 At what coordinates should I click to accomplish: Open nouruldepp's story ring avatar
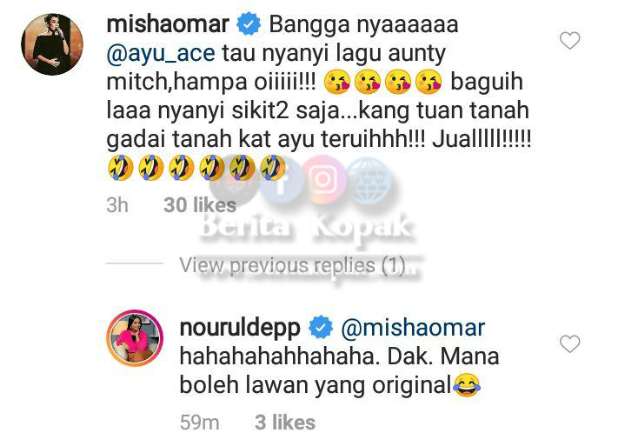point(135,338)
